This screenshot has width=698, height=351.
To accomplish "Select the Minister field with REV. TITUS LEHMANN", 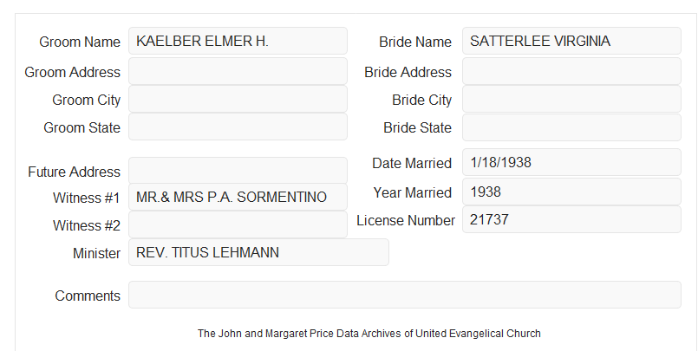I will [x=258, y=252].
